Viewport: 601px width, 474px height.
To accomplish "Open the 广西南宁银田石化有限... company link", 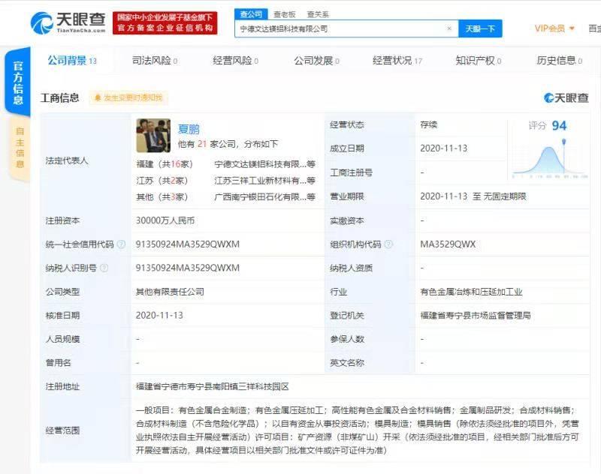I will 264,197.
